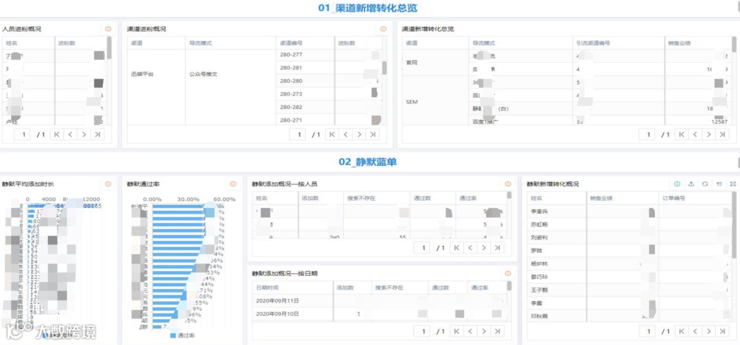Image resolution: width=740 pixels, height=345 pixels.
Task: Click green info icon in 静默新增转化概况 toolbar
Action: tap(677, 184)
